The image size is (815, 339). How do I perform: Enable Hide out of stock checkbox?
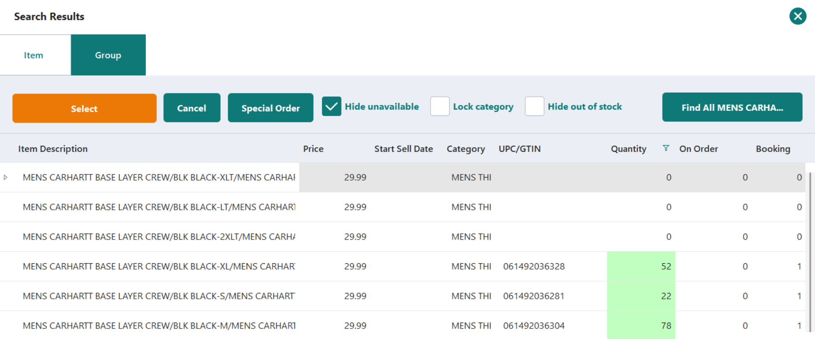[535, 106]
